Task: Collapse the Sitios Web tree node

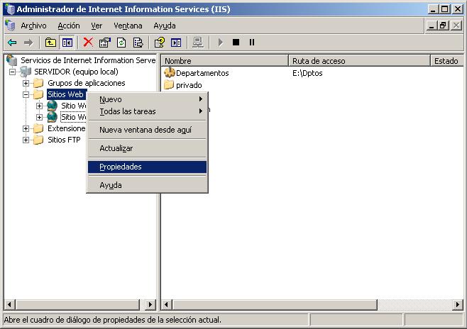Action: click(x=26, y=94)
